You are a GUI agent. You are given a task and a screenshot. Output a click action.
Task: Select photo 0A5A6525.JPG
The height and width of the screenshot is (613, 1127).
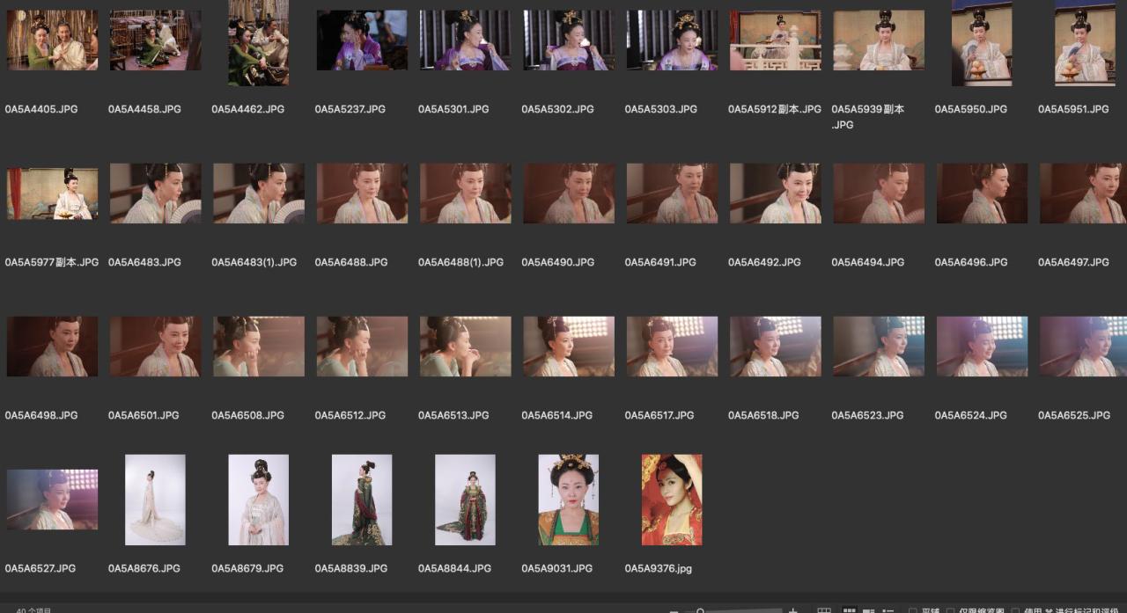coord(1083,347)
